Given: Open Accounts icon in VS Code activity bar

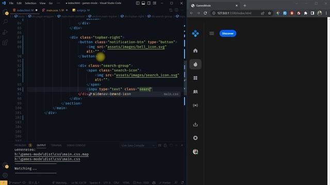Looking at the screenshot, I should tap(5, 165).
